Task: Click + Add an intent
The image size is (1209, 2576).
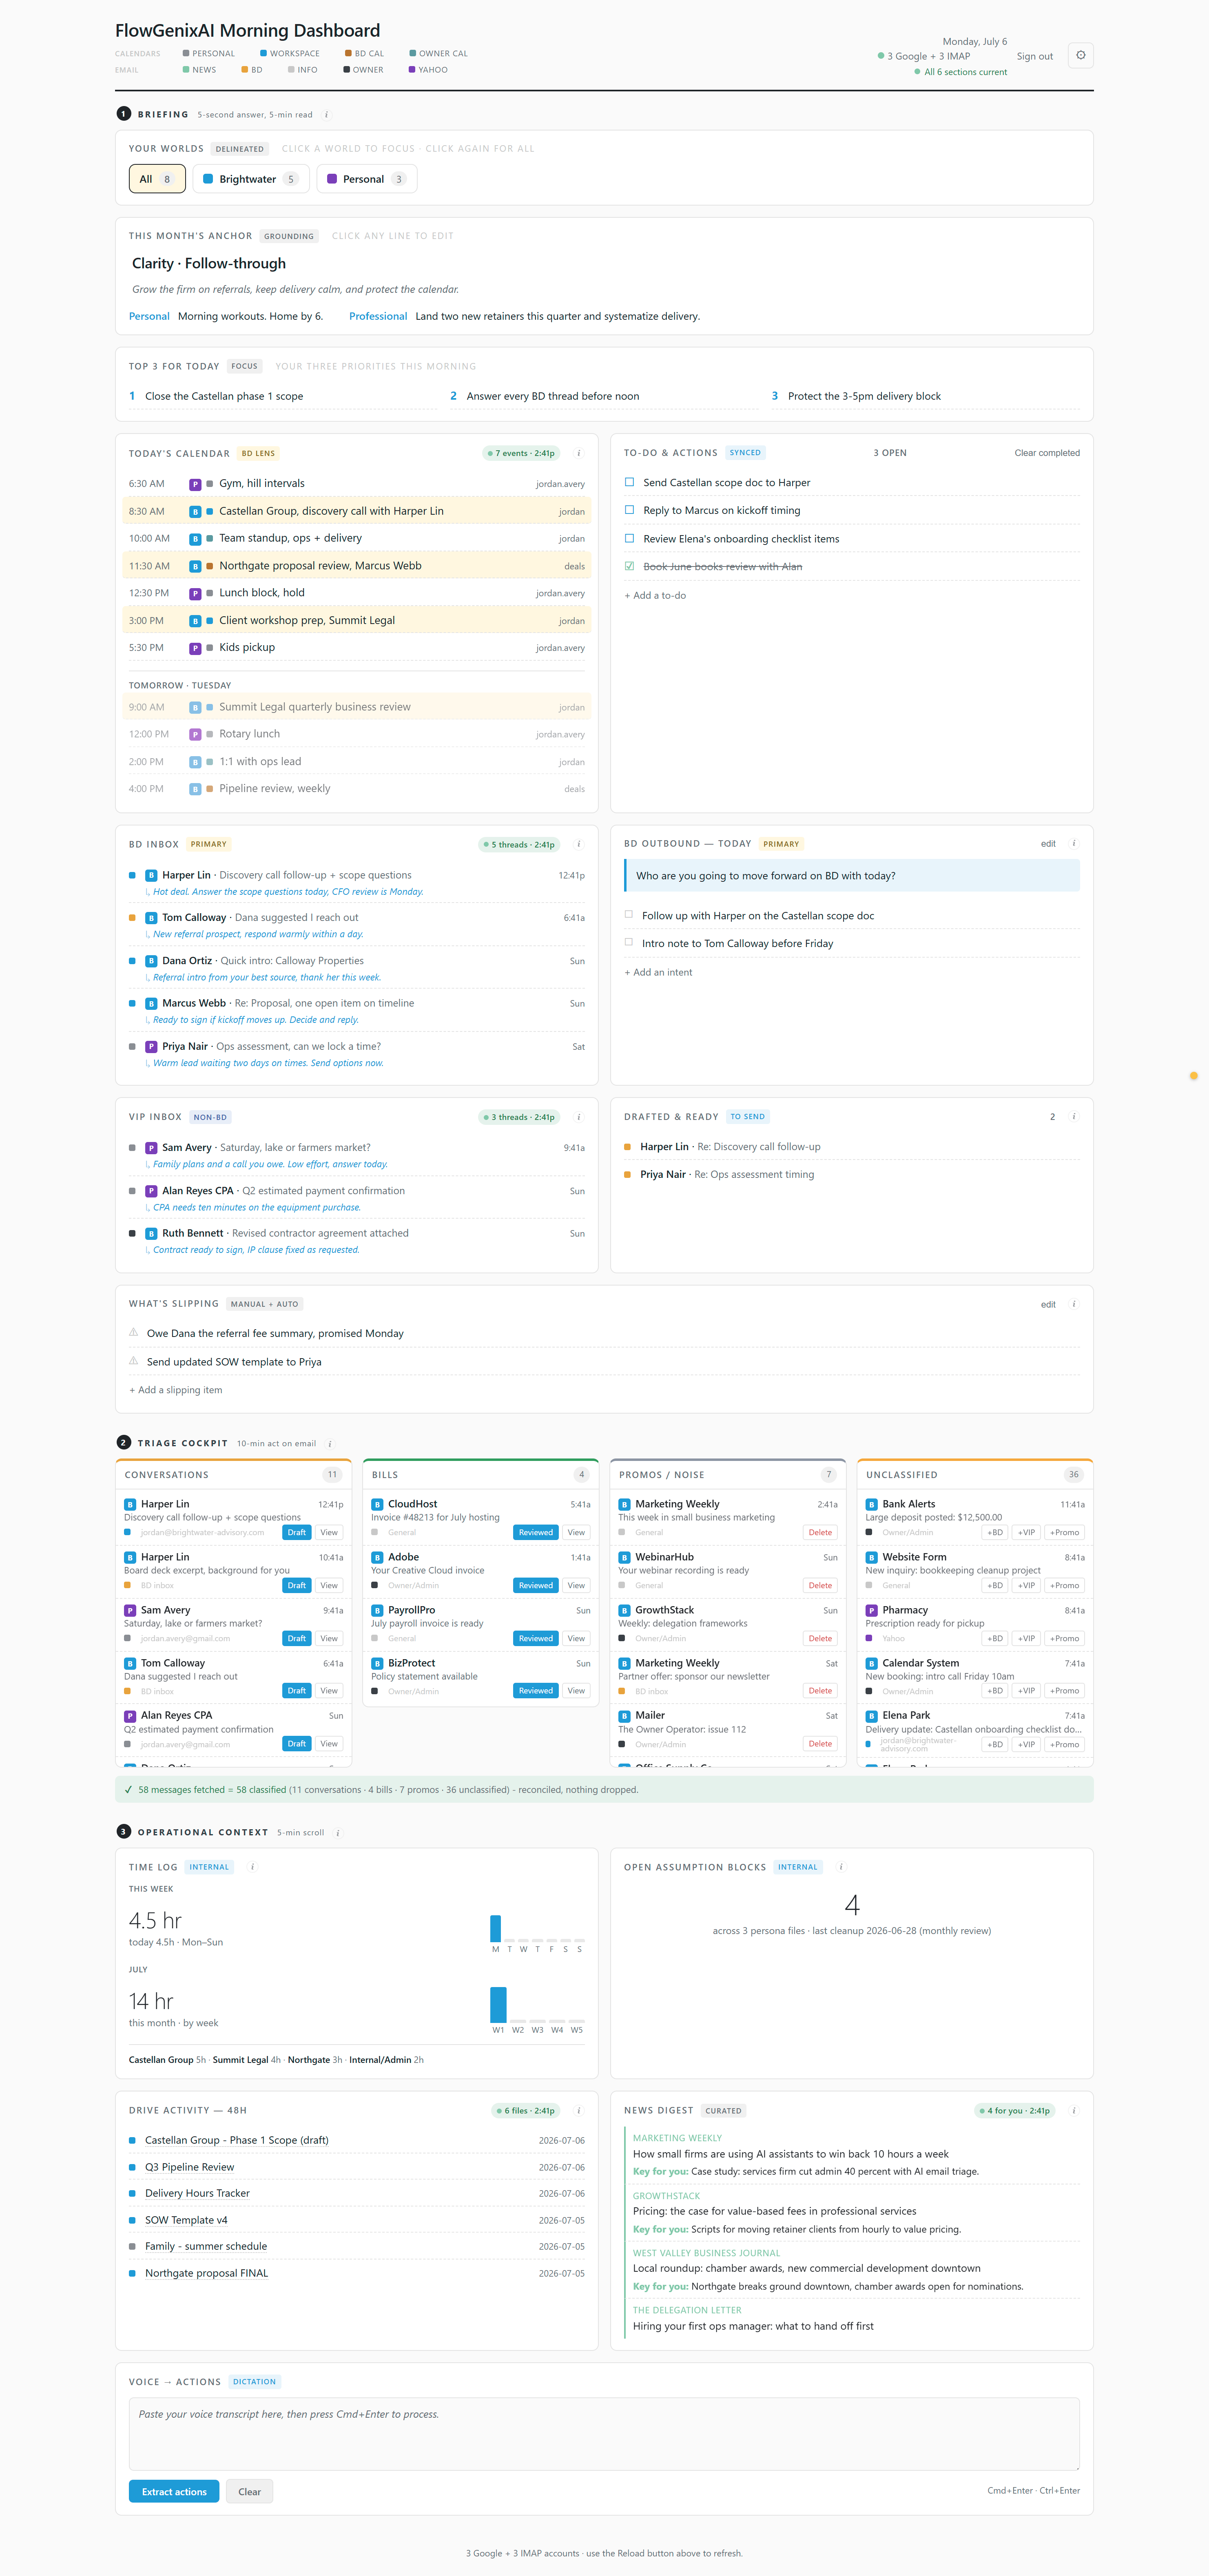Action: tap(658, 972)
